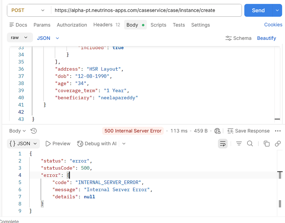
Task: Copy the response body to clipboard
Action: (x=266, y=144)
